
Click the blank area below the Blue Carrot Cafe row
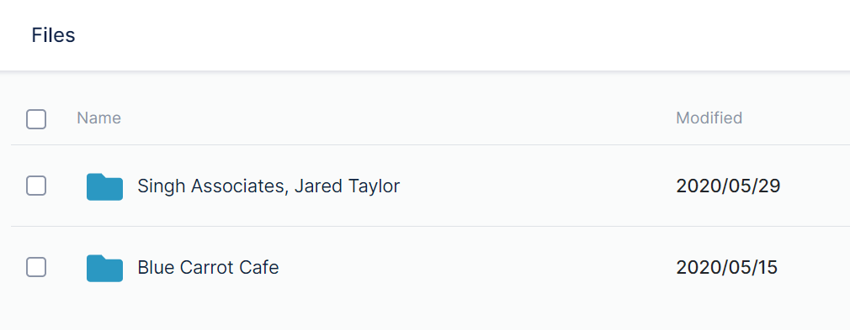coord(425,319)
